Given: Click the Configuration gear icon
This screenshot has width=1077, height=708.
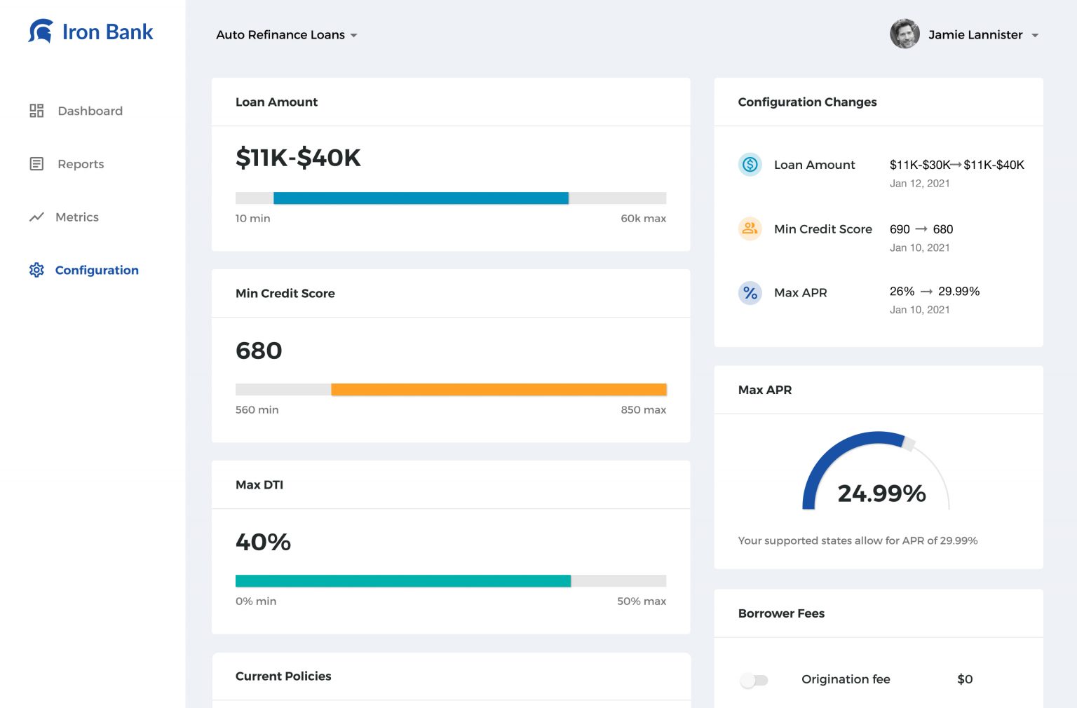Looking at the screenshot, I should click(x=36, y=270).
